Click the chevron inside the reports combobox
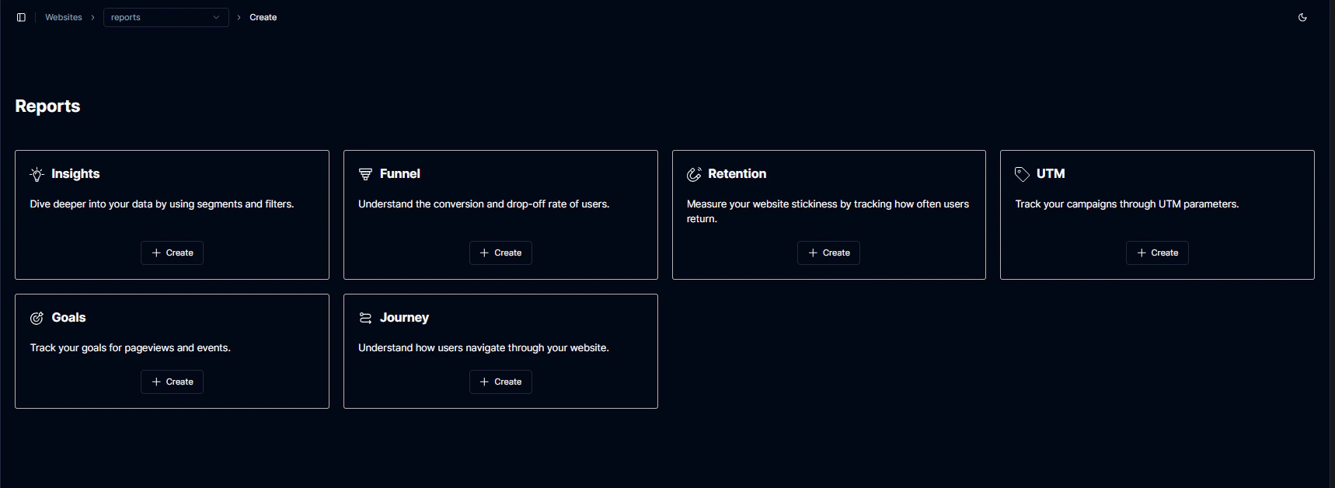Screen dimensions: 1335x488 coord(215,17)
